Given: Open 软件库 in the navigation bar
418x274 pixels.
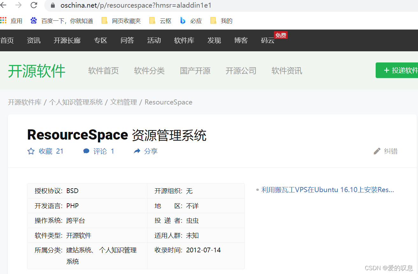Looking at the screenshot, I should (184, 40).
